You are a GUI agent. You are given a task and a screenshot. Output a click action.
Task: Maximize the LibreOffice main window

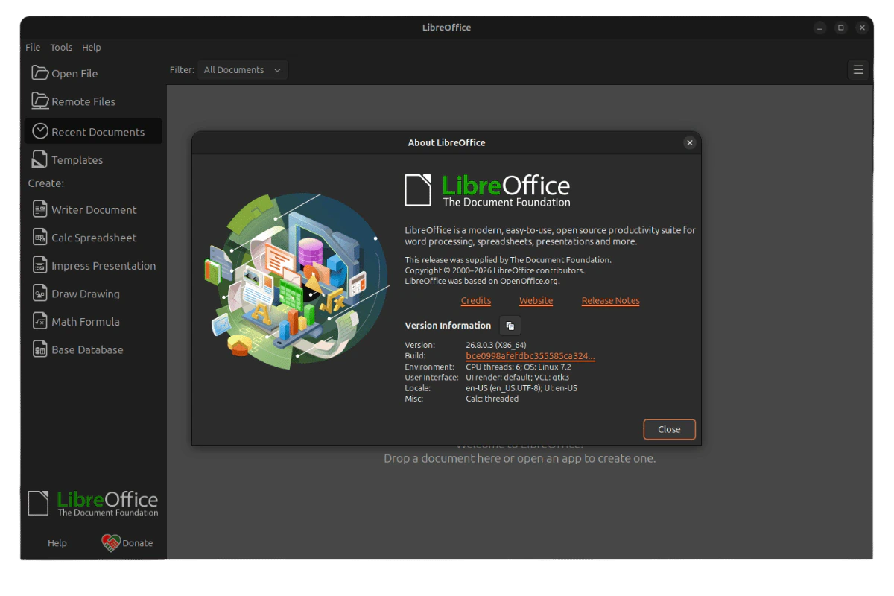click(x=841, y=28)
